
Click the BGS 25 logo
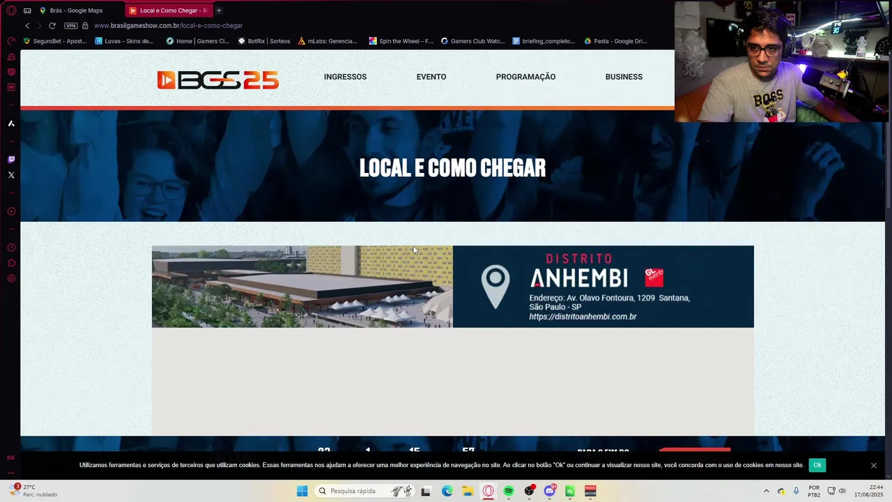tap(217, 80)
